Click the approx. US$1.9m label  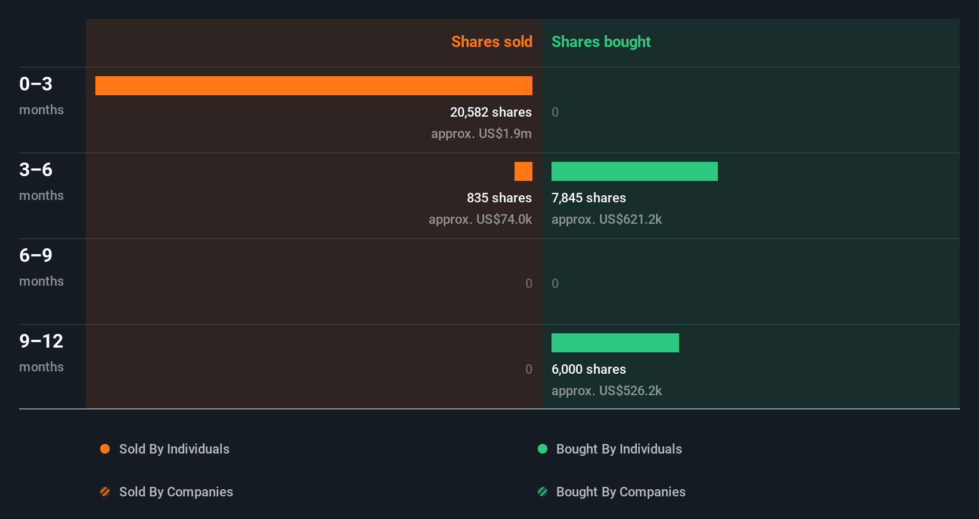(x=481, y=133)
